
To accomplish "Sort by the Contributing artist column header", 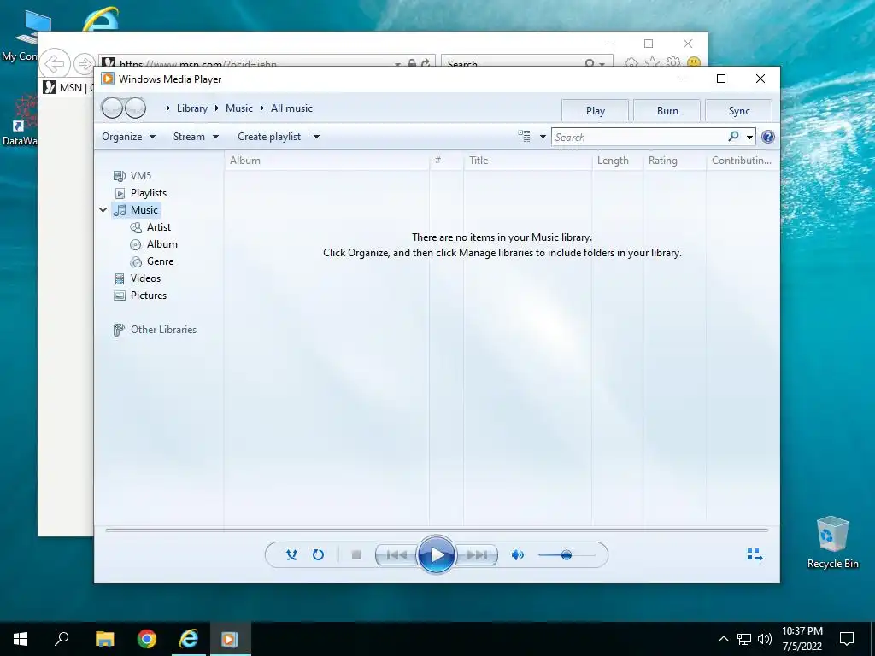I will click(x=743, y=161).
